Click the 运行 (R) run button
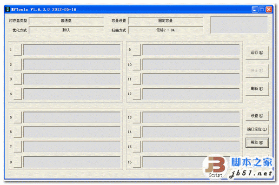The image size is (279, 185). [x=257, y=53]
